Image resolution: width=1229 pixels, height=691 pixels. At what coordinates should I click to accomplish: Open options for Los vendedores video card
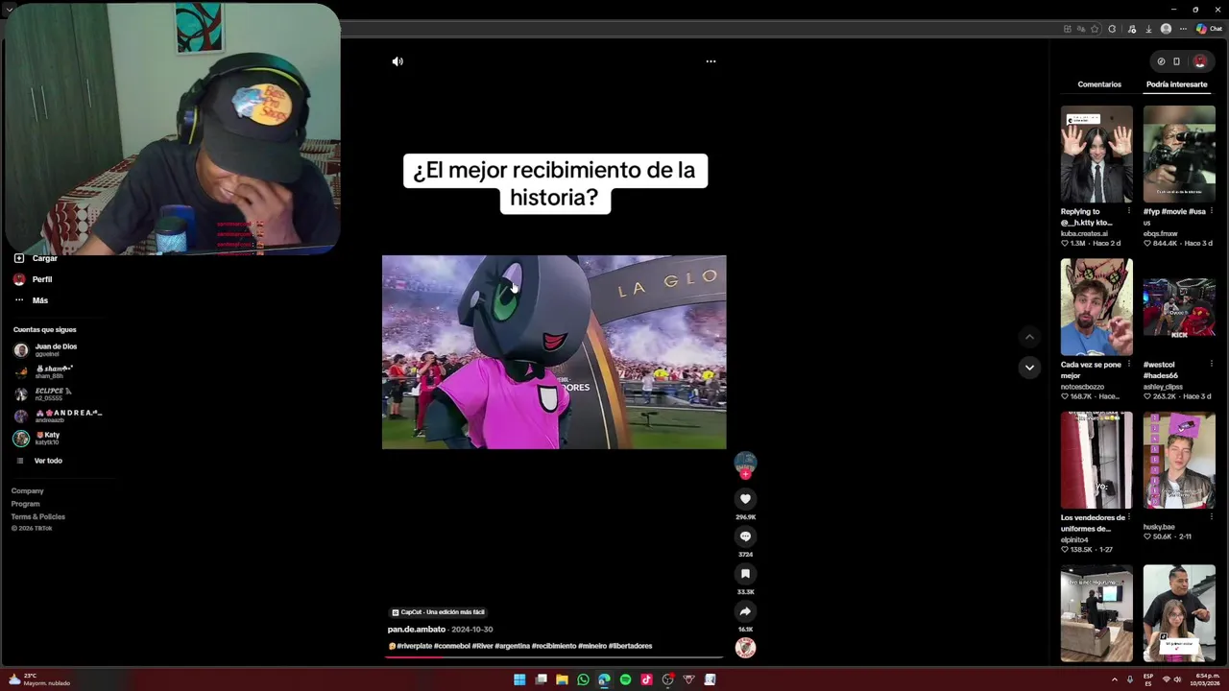[x=1128, y=517]
